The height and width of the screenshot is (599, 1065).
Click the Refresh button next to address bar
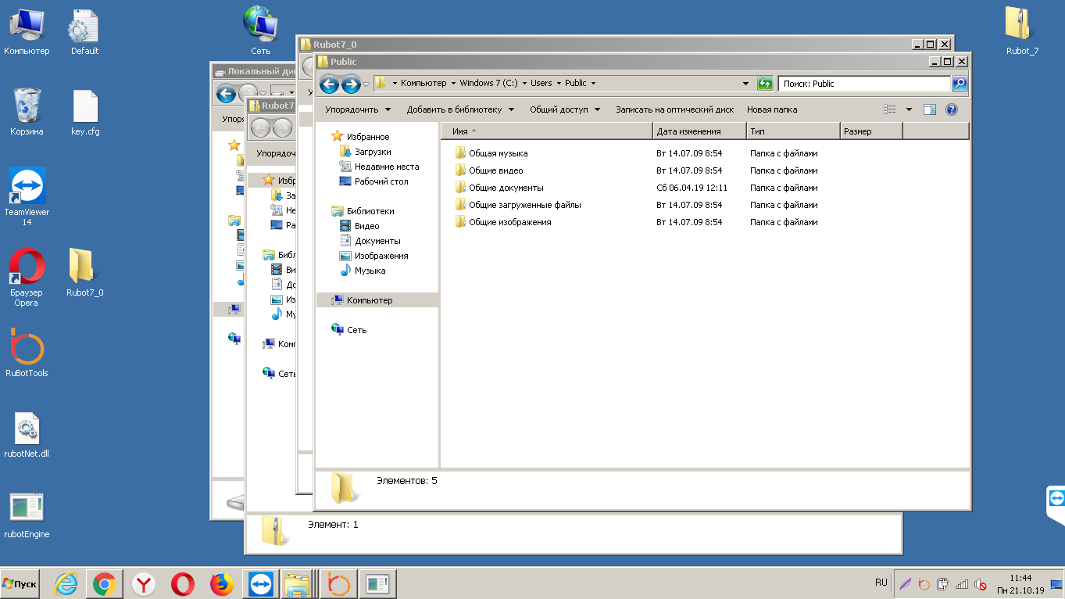tap(765, 84)
